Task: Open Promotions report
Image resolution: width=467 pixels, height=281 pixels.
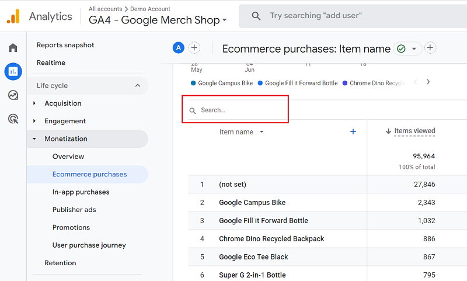Action: pos(71,227)
